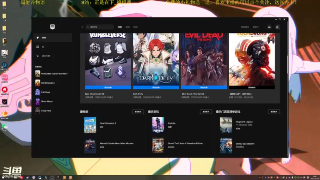Image resolution: width=320 pixels, height=180 pixels.
Task: Click the Borderlands 3 game icon
Action: (x=38, y=83)
